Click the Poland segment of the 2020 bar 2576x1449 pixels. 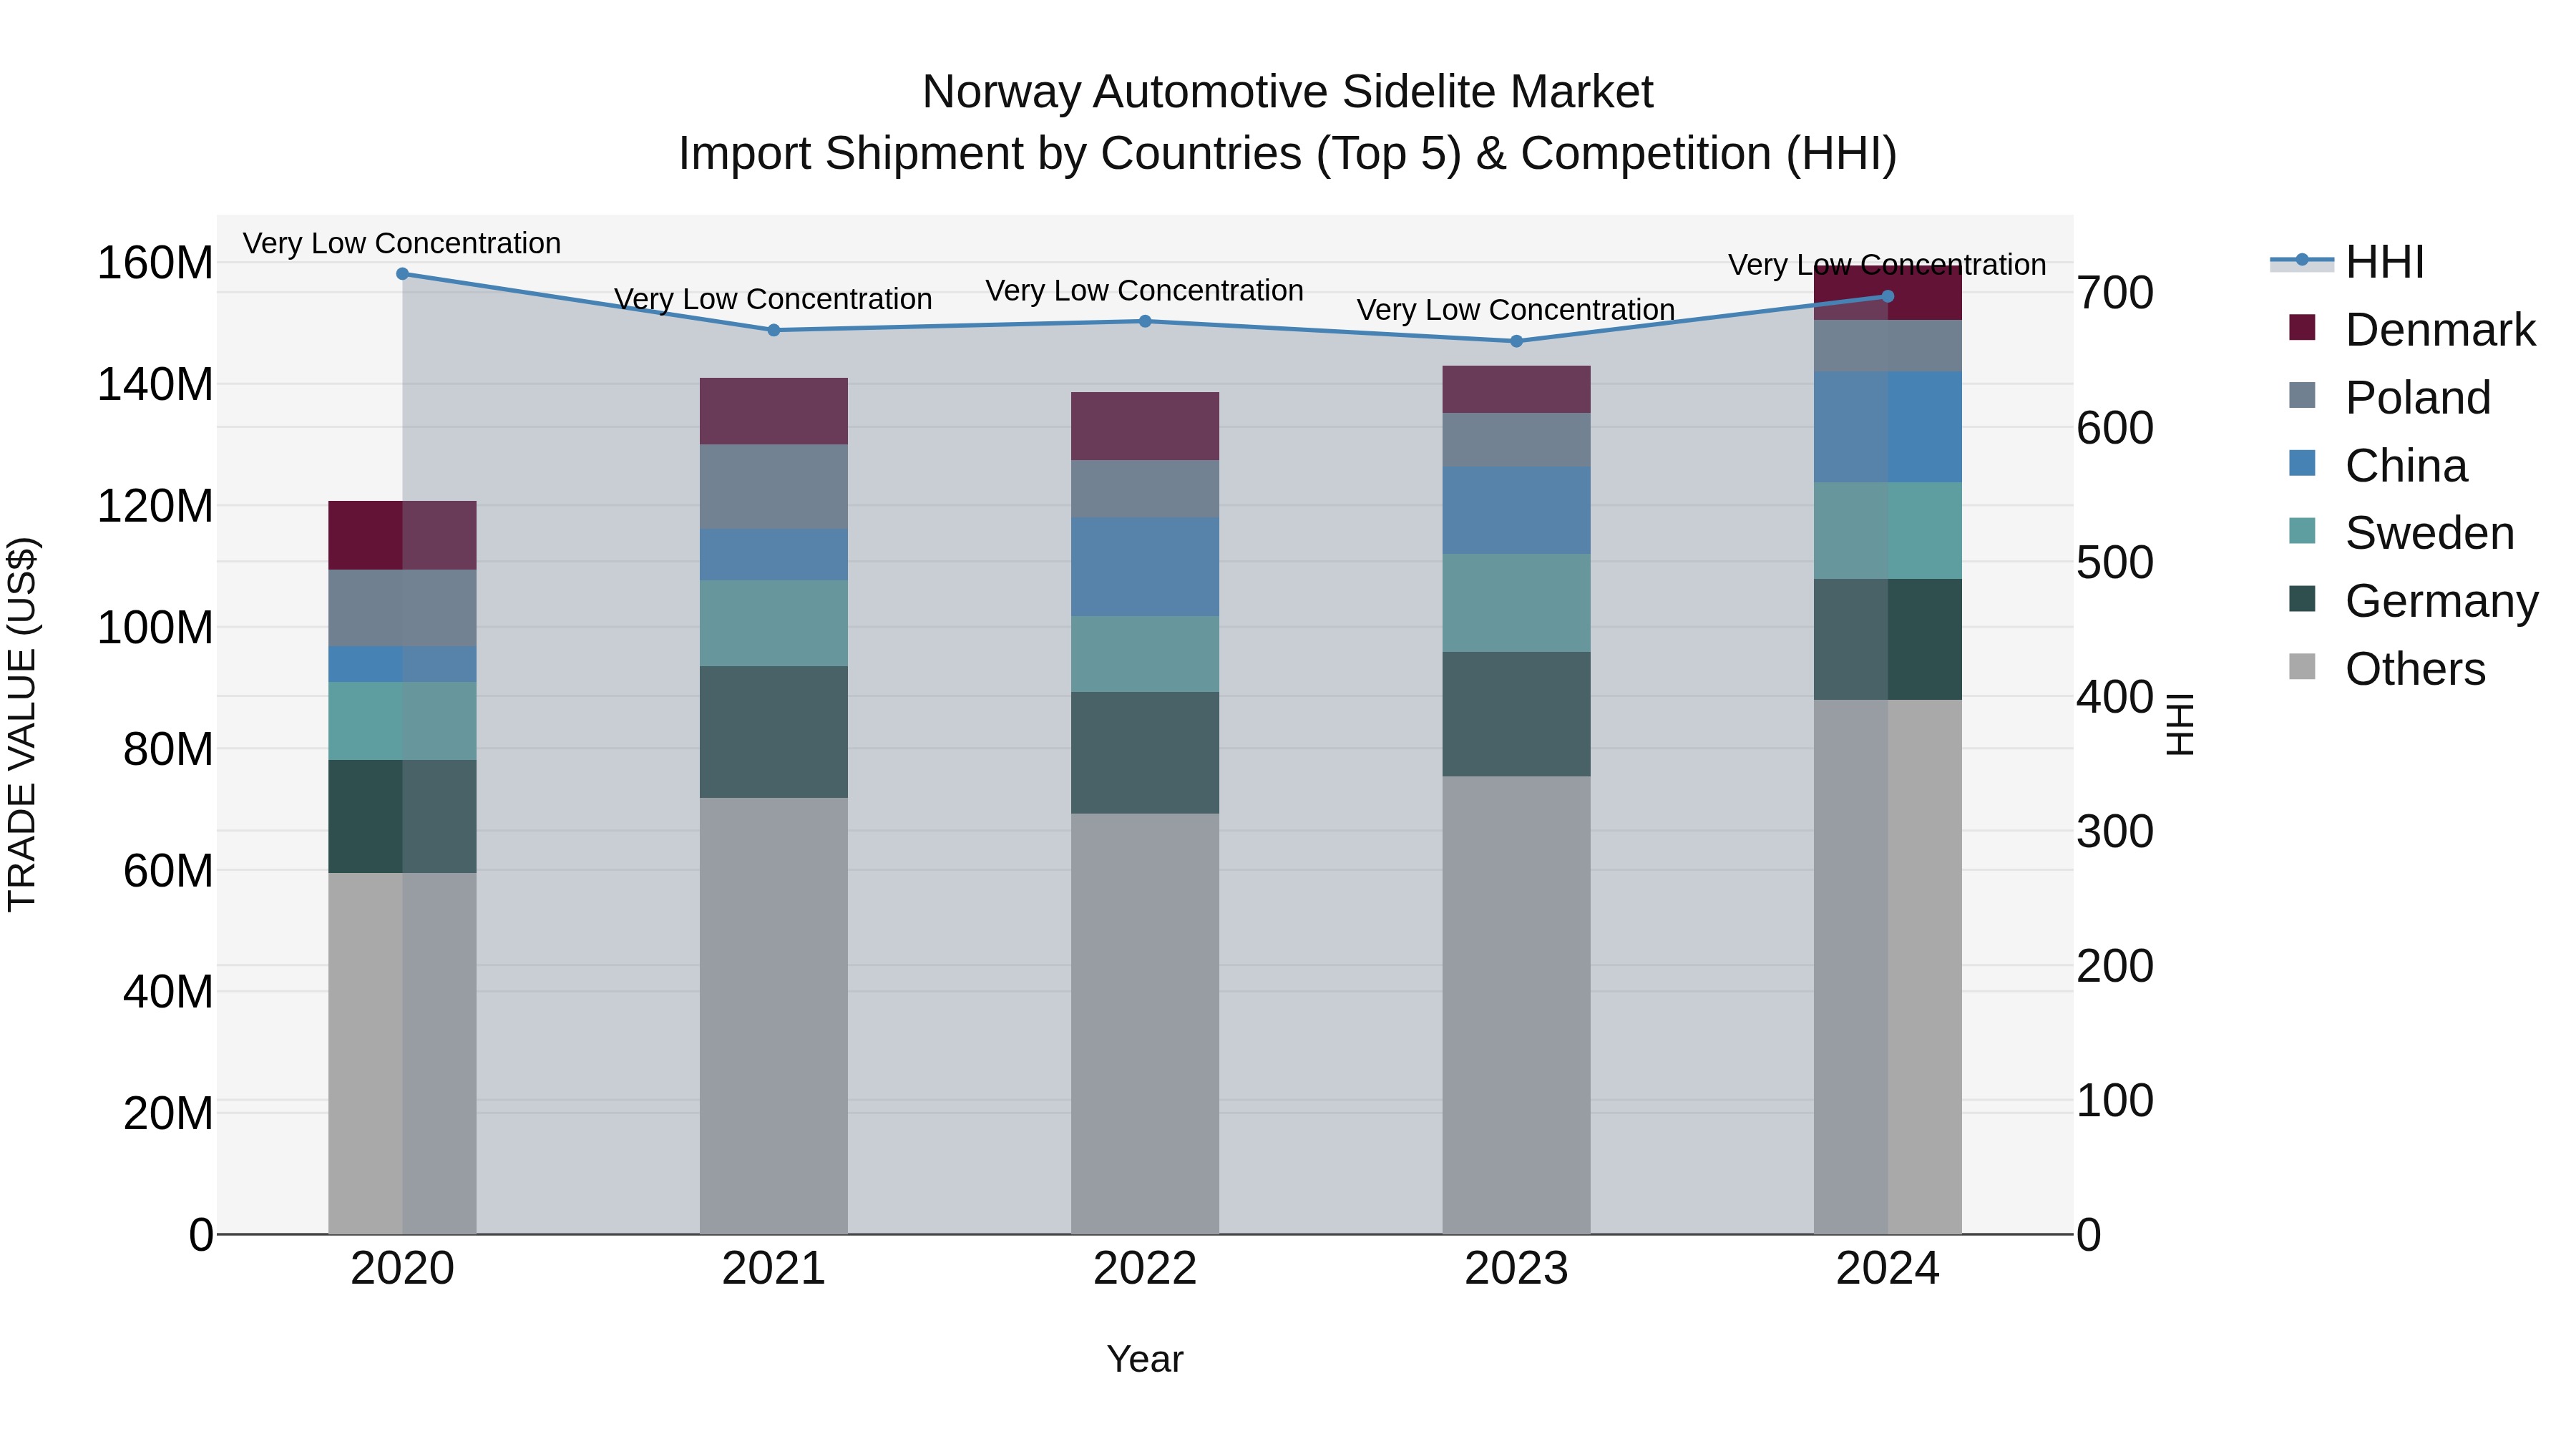click(x=403, y=608)
